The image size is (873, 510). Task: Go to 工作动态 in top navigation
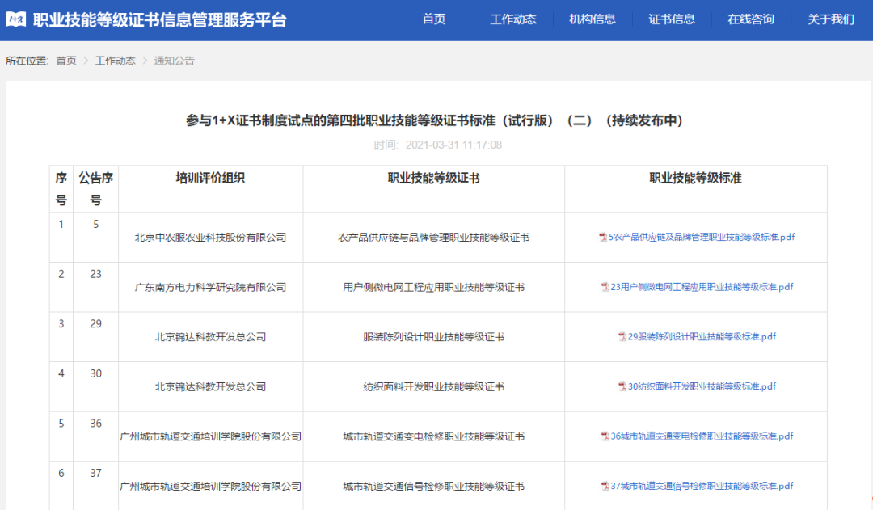[513, 19]
